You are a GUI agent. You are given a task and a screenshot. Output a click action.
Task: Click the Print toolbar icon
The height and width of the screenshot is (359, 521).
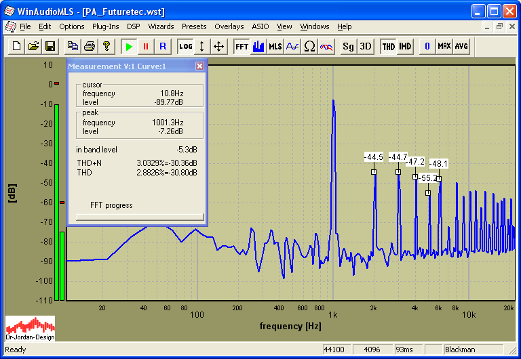[90, 46]
